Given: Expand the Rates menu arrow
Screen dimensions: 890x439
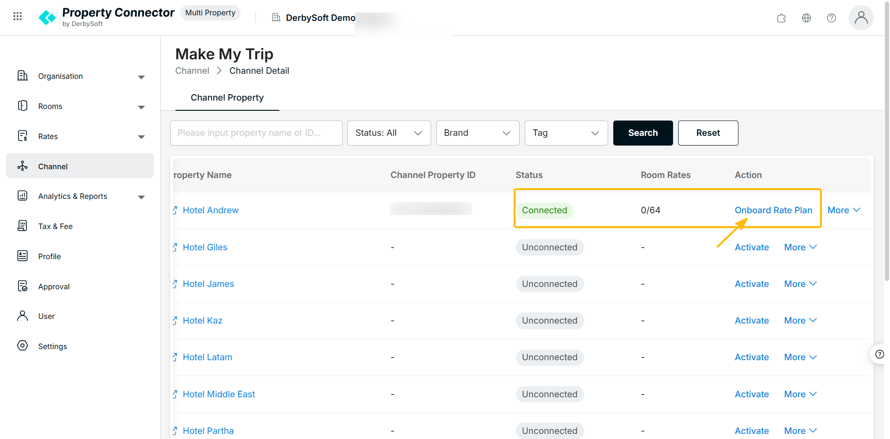Looking at the screenshot, I should tap(141, 137).
